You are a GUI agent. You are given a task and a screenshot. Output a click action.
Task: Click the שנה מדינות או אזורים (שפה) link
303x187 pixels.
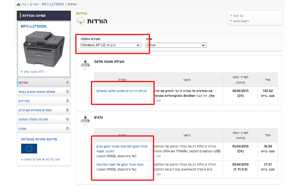click(42, 160)
